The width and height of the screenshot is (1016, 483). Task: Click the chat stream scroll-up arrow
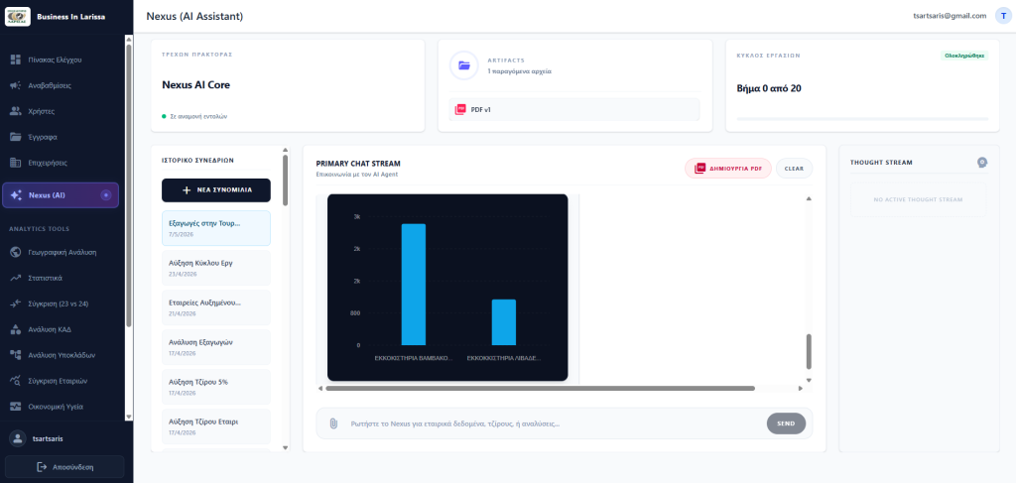pyautogui.click(x=809, y=198)
